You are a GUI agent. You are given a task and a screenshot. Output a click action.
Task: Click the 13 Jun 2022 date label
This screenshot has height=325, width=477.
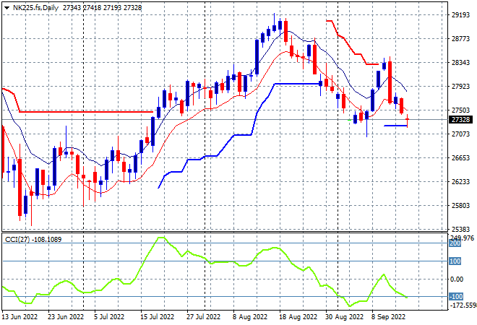tap(20, 317)
